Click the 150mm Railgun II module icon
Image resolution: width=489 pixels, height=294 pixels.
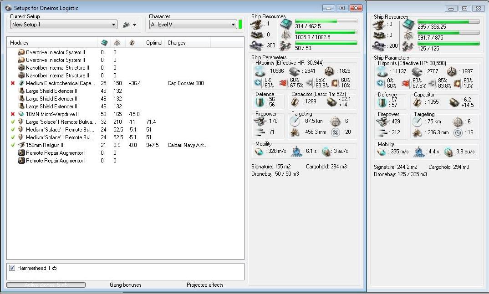pyautogui.click(x=21, y=145)
